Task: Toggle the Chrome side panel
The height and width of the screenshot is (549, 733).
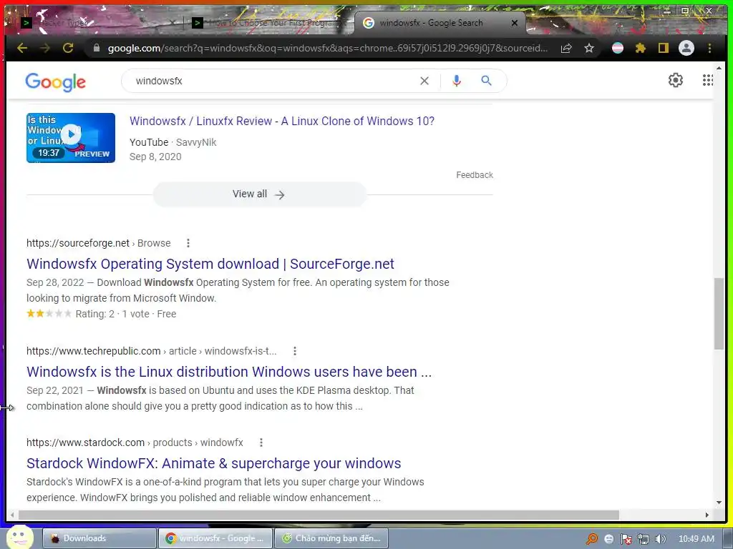Action: click(664, 48)
